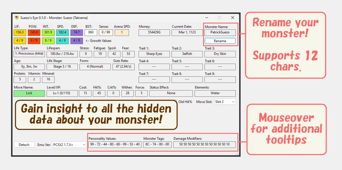The height and width of the screenshot is (170, 342).
Task: Click the green INT. growth value 8 / 9
Action: click(x=48, y=41)
